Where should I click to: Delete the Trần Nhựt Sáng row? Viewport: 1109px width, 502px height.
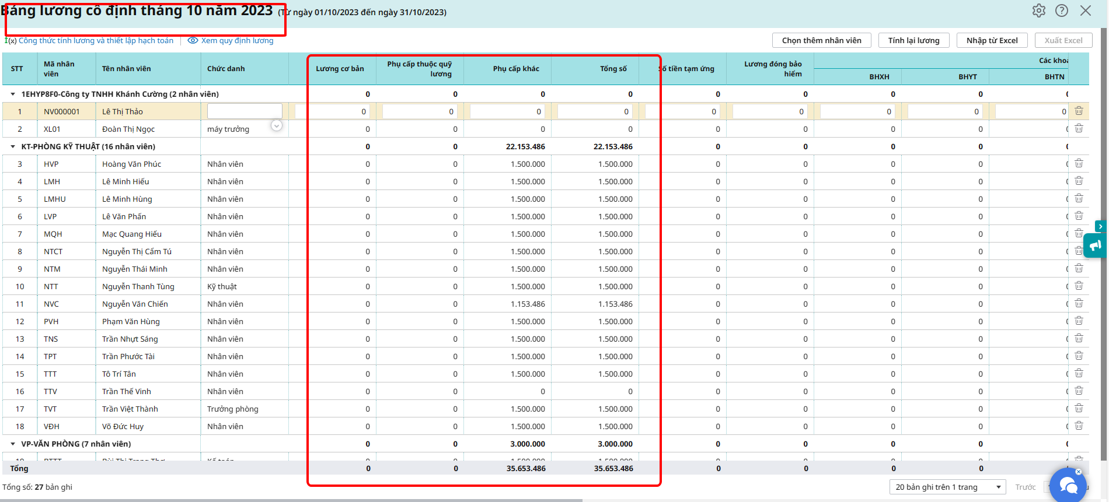click(1079, 338)
